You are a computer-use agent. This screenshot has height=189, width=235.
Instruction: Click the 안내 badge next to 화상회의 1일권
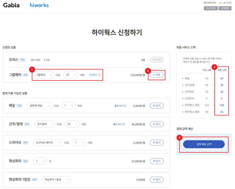pyautogui.click(x=34, y=180)
